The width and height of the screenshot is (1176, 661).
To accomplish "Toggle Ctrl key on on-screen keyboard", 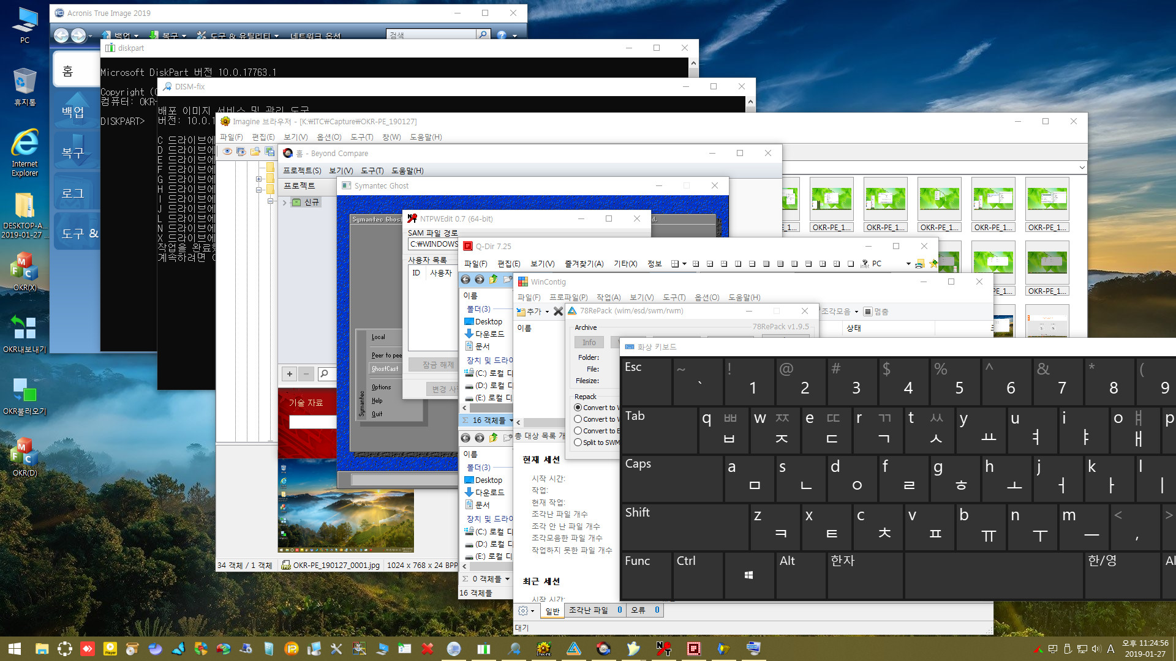I will coord(697,575).
